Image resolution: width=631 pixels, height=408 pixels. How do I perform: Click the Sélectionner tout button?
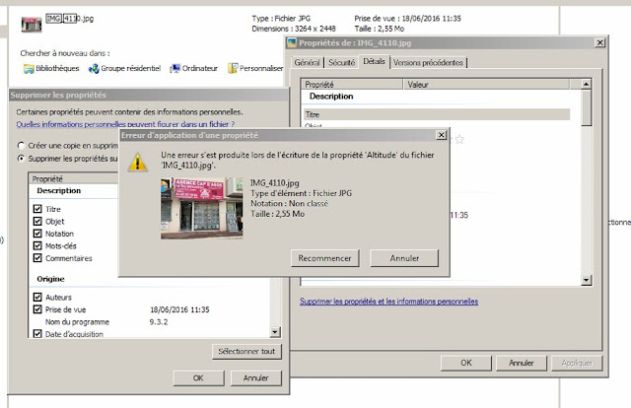point(246,351)
